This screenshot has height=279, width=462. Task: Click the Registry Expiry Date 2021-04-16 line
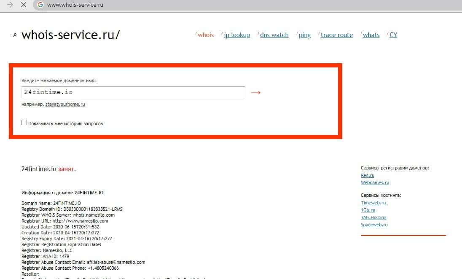coord(67,239)
